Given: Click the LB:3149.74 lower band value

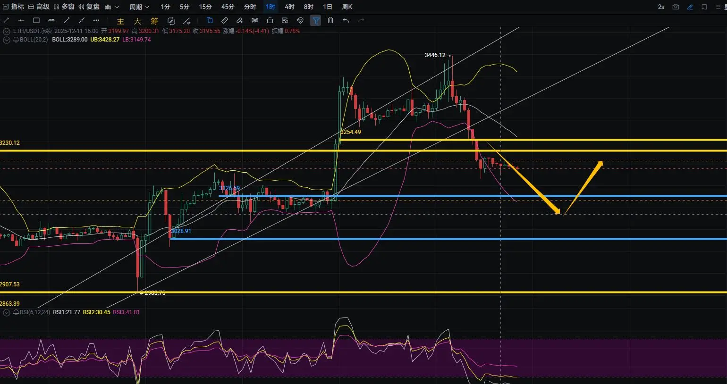Looking at the screenshot, I should [x=137, y=40].
